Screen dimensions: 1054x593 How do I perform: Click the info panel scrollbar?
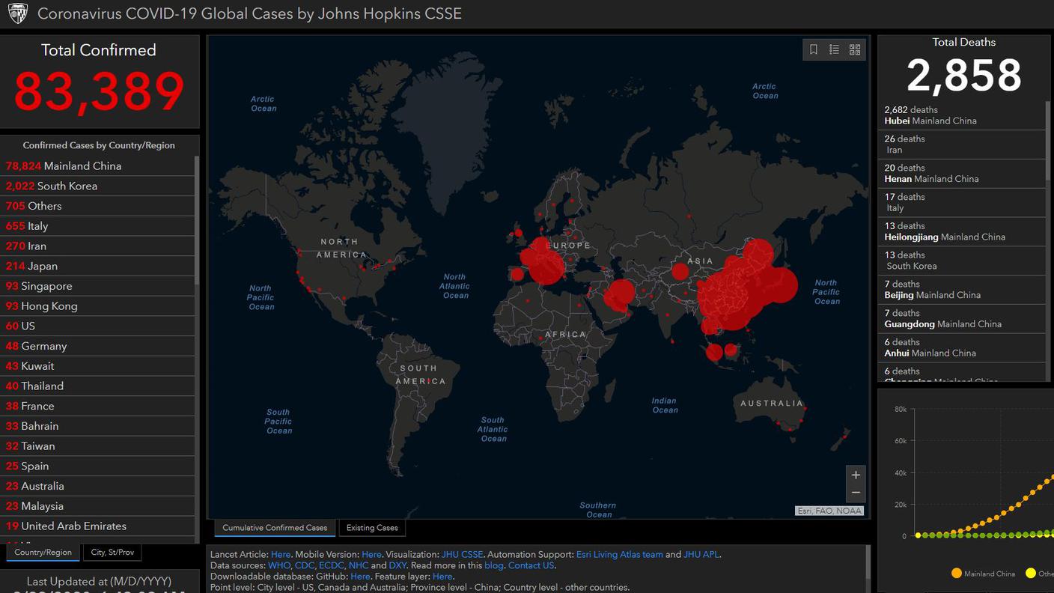click(868, 562)
